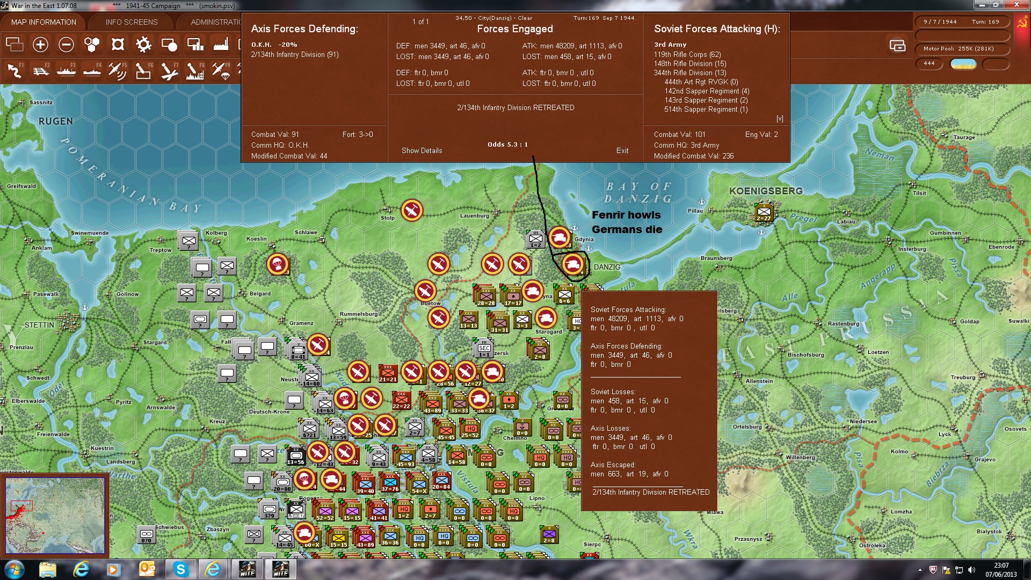1031x580 pixels.
Task: Open Skype from the taskbar
Action: (x=180, y=569)
